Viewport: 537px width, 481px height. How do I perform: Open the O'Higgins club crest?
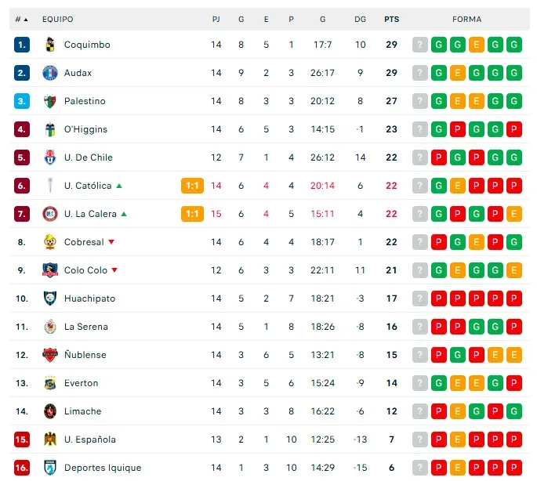tap(50, 129)
